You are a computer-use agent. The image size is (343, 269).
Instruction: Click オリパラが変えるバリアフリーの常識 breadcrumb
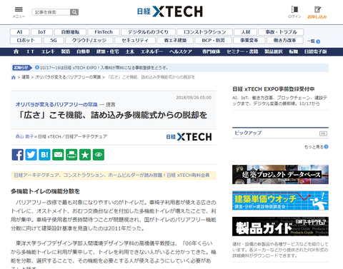click(68, 77)
